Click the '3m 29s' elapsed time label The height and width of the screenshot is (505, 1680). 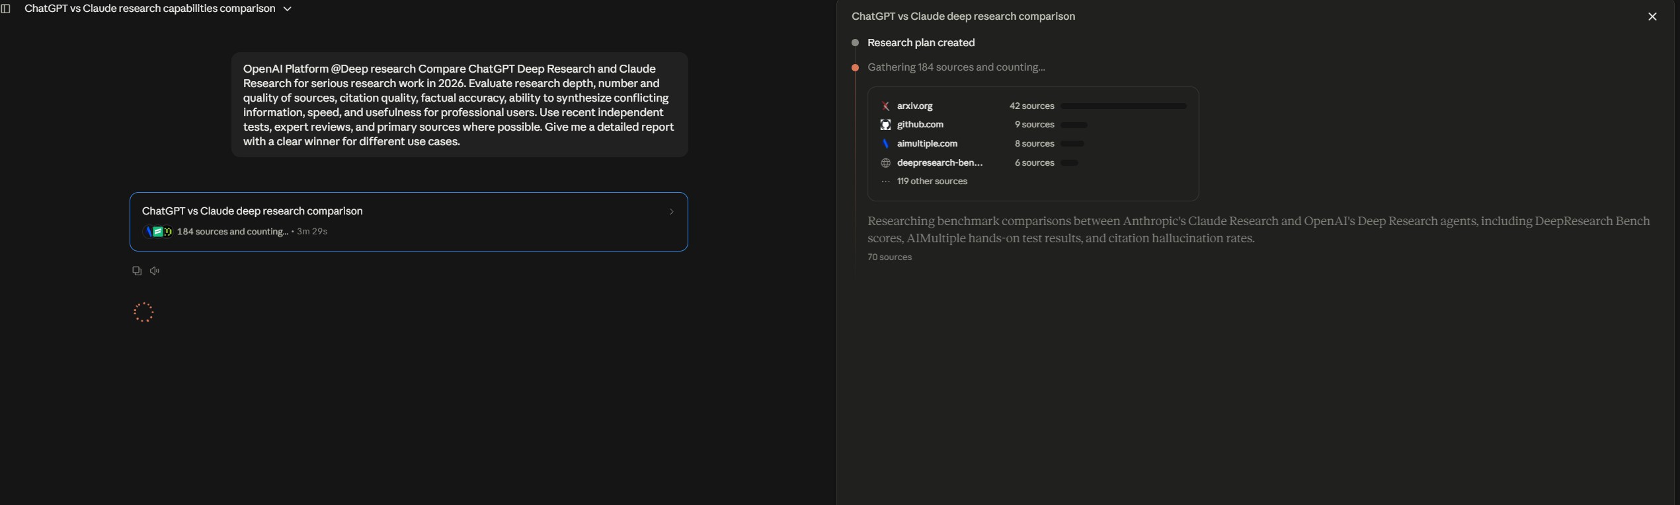(312, 232)
